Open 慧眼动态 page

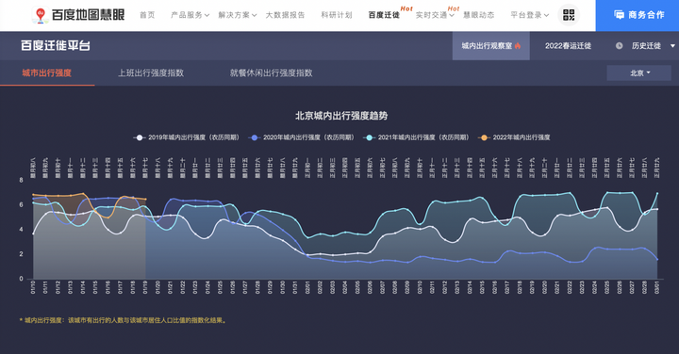[478, 15]
